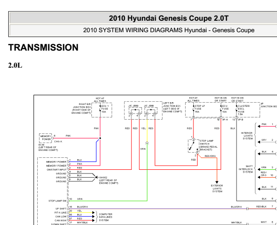277x225 pixels.
Task: Click the 'STOP LAMP SW' pin label
Action: [57, 201]
